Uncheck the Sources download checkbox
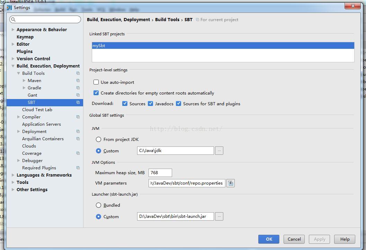The image size is (366, 250). point(125,104)
